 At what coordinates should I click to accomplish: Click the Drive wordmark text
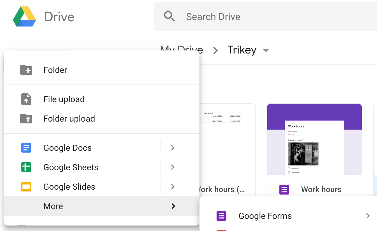click(59, 17)
